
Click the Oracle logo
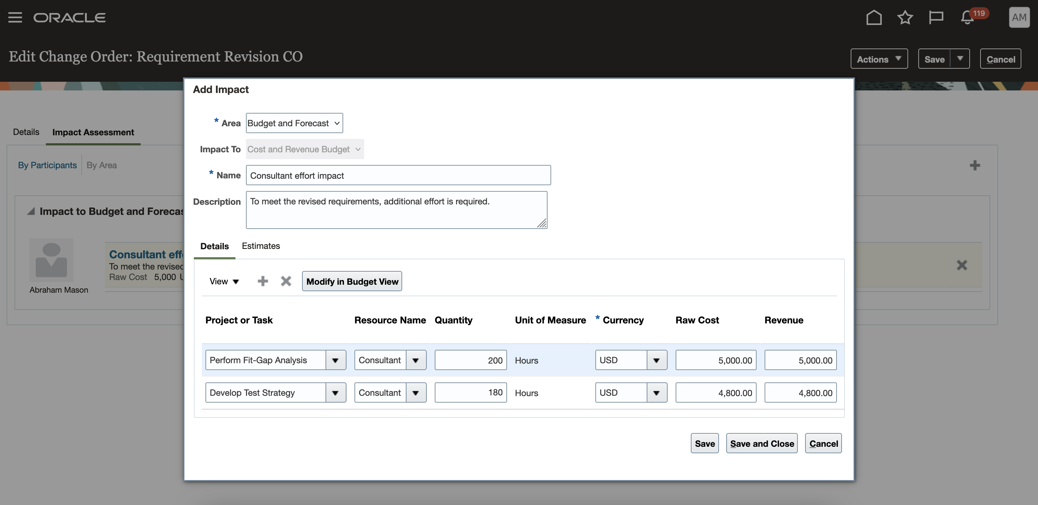(69, 17)
